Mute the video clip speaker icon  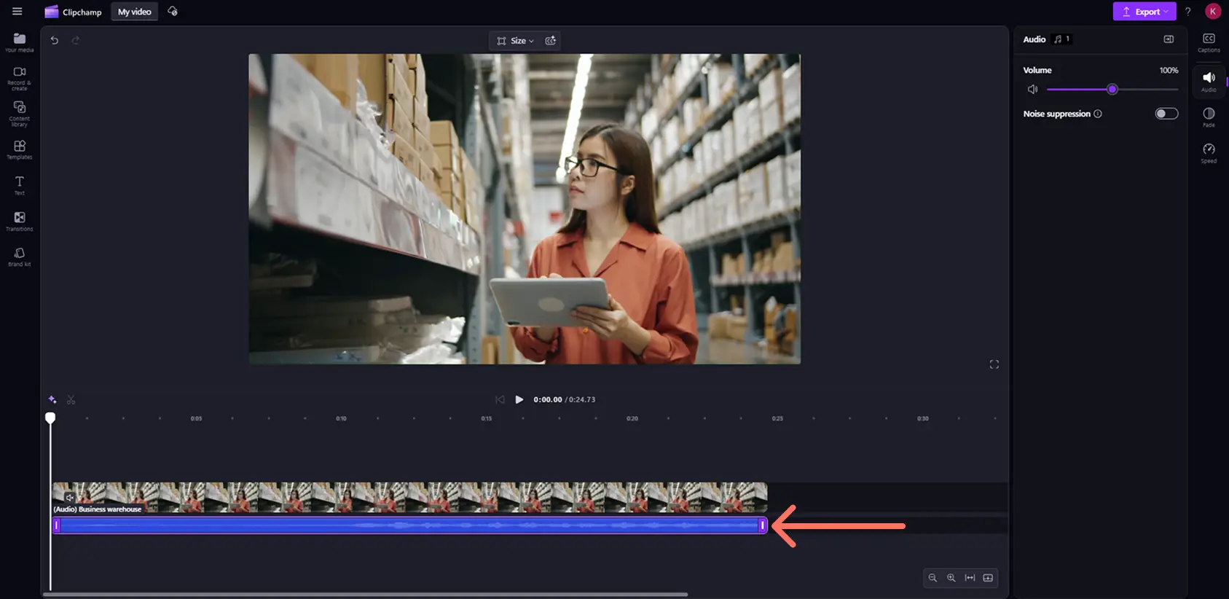(70, 497)
